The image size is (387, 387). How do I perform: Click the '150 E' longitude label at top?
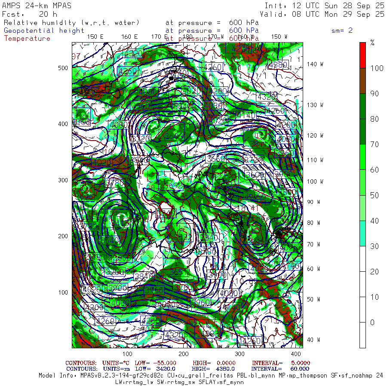(x=95, y=37)
